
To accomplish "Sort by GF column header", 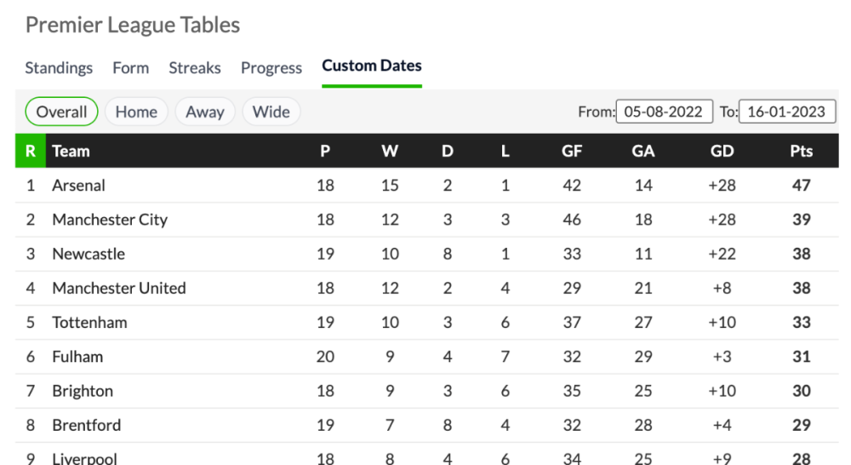I will tap(572, 151).
